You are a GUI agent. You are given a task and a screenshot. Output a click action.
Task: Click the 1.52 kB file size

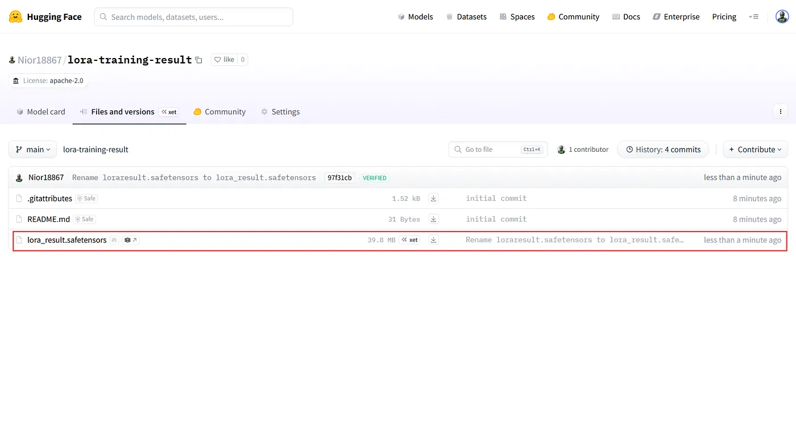coord(406,198)
